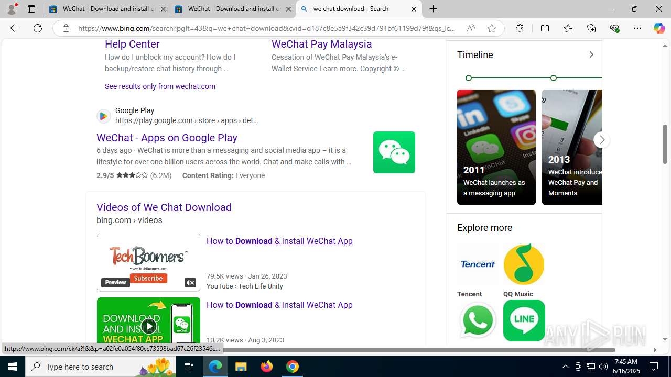Close the second WeChat tab
Image resolution: width=671 pixels, height=377 pixels.
click(x=288, y=9)
